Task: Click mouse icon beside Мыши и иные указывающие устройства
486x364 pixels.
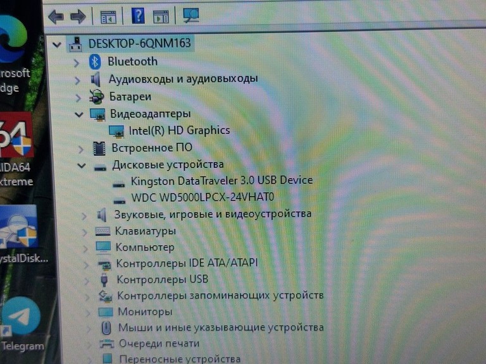Action: (106, 328)
